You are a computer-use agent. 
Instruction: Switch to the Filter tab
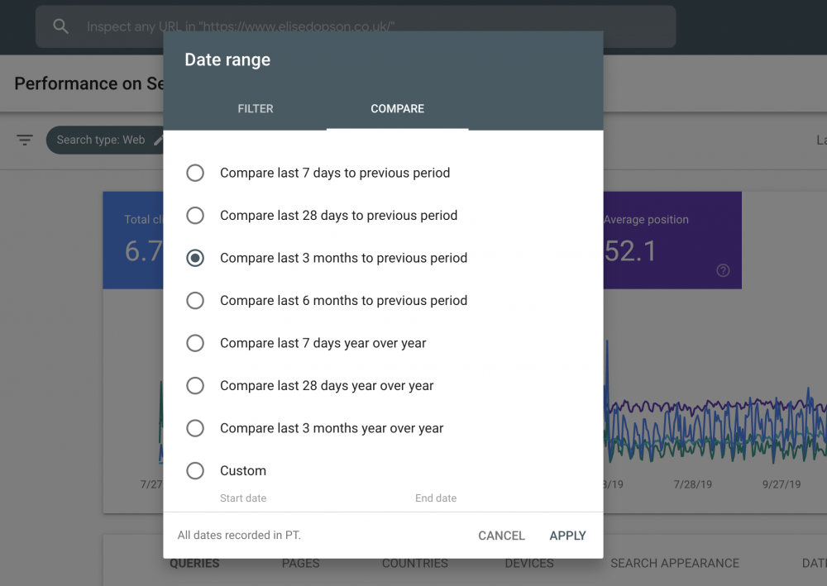coord(255,108)
